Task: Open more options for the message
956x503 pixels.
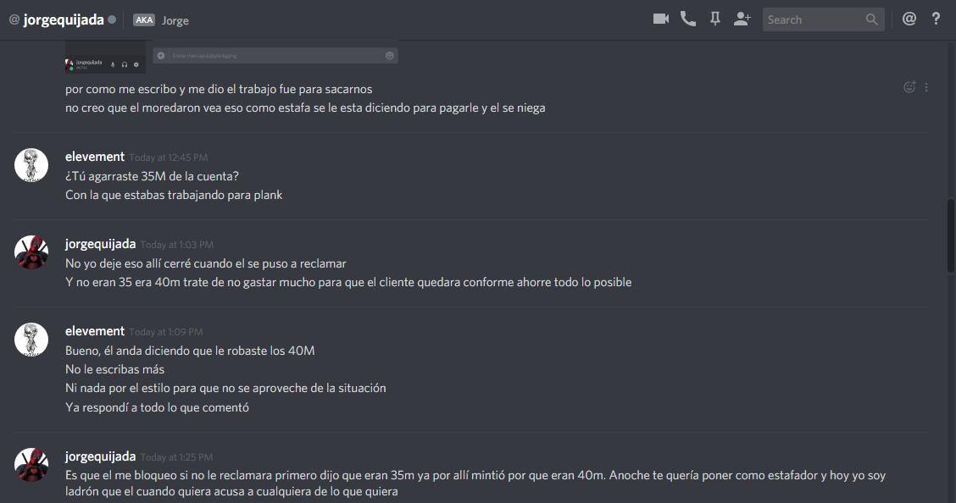Action: (926, 87)
